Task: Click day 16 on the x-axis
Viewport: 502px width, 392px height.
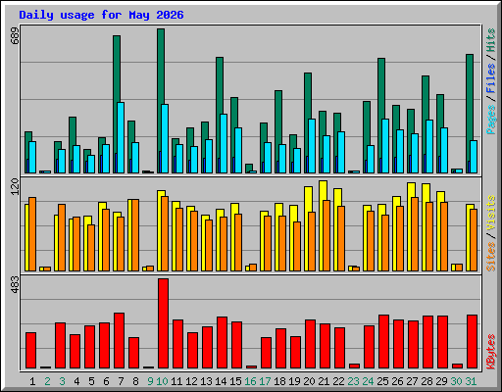Action: [250, 381]
